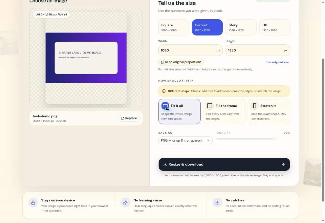Choose the Story 1080 × 1920 preset
This screenshot has height=223, width=325.
pyautogui.click(x=241, y=27)
